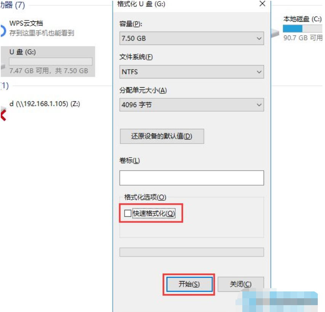The image size is (325, 312).
Task: Click the U 盘 capacity usage bar
Action: 51,62
